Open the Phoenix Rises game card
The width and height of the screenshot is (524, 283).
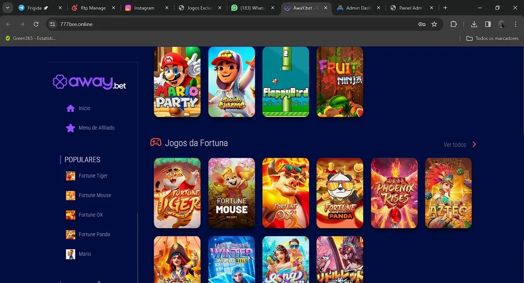click(394, 193)
